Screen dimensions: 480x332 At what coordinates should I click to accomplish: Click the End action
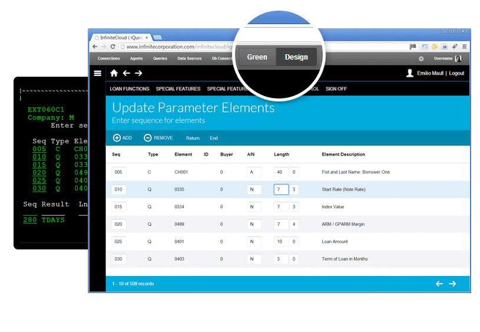pos(214,138)
